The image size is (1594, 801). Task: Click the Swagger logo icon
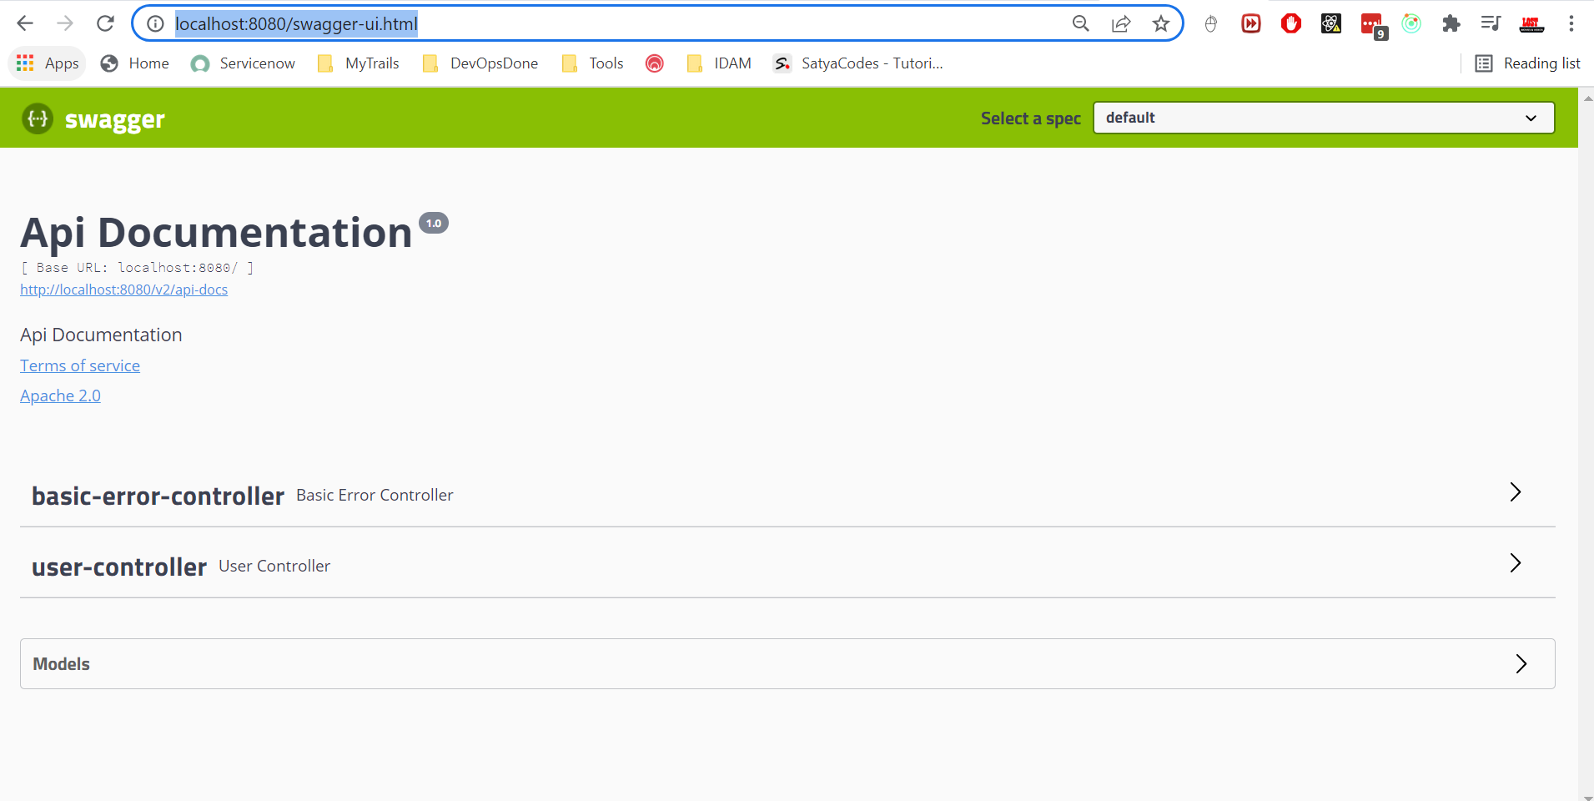tap(38, 118)
